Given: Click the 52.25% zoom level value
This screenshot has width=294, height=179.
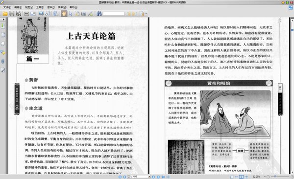Looking at the screenshot, I should tap(256, 177).
